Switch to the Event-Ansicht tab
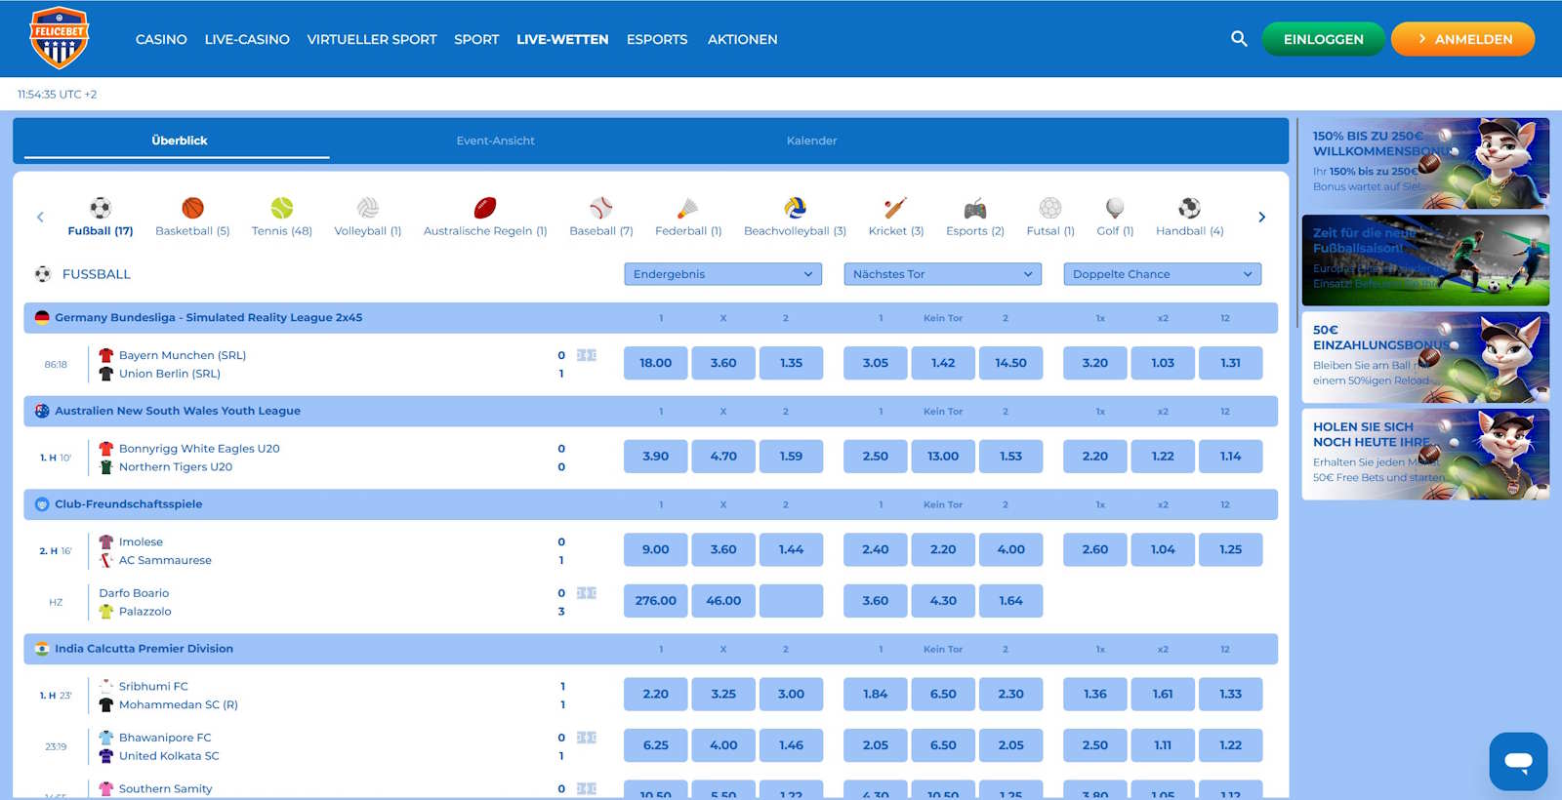This screenshot has height=800, width=1562. (495, 140)
